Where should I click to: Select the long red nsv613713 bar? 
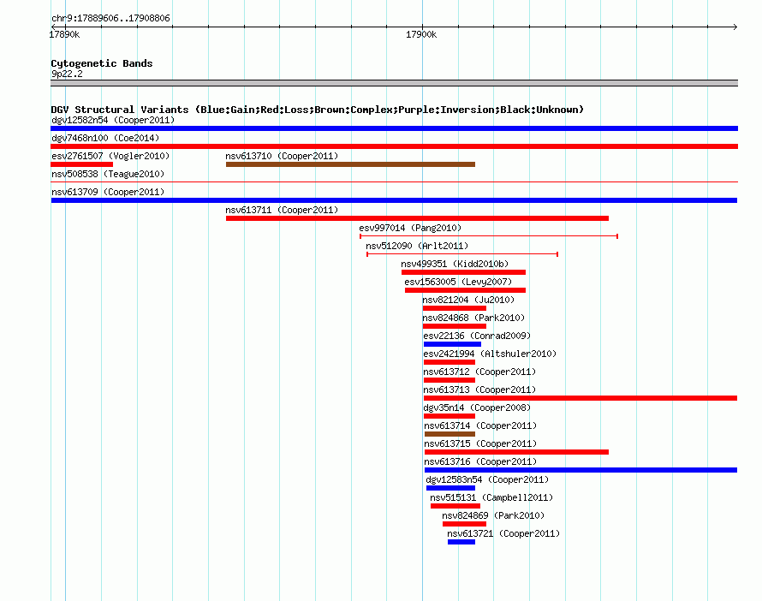[x=580, y=398]
